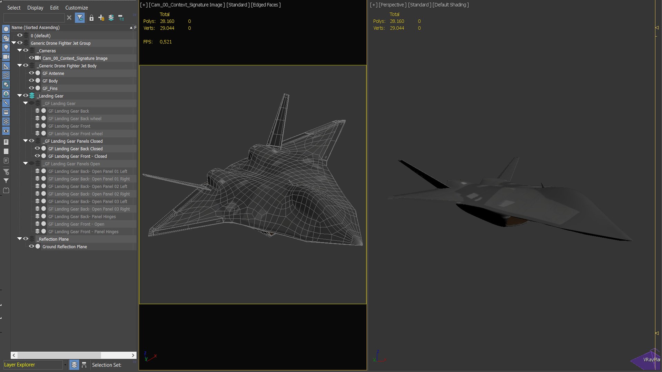Image resolution: width=662 pixels, height=372 pixels.
Task: Click Layer Explorer stack icon in bottom bar
Action: pos(74,365)
